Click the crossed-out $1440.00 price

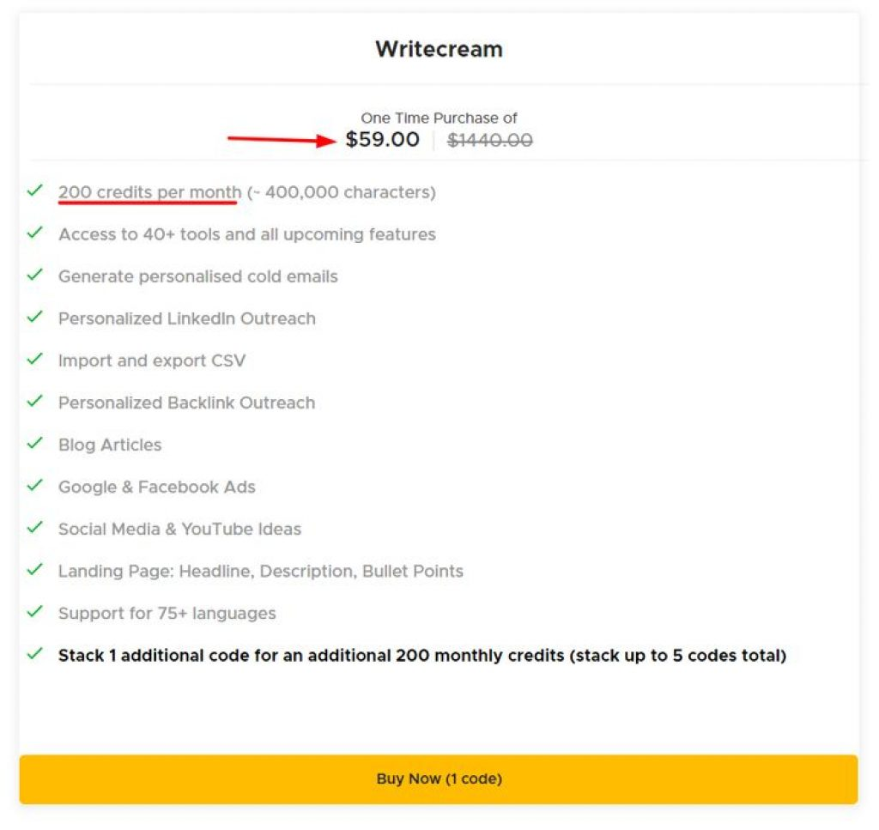coord(490,141)
